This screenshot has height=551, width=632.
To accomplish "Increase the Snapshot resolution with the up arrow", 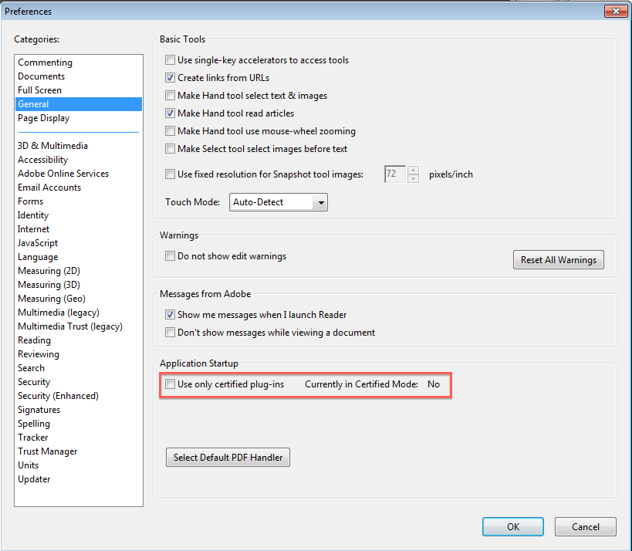I will coord(413,170).
